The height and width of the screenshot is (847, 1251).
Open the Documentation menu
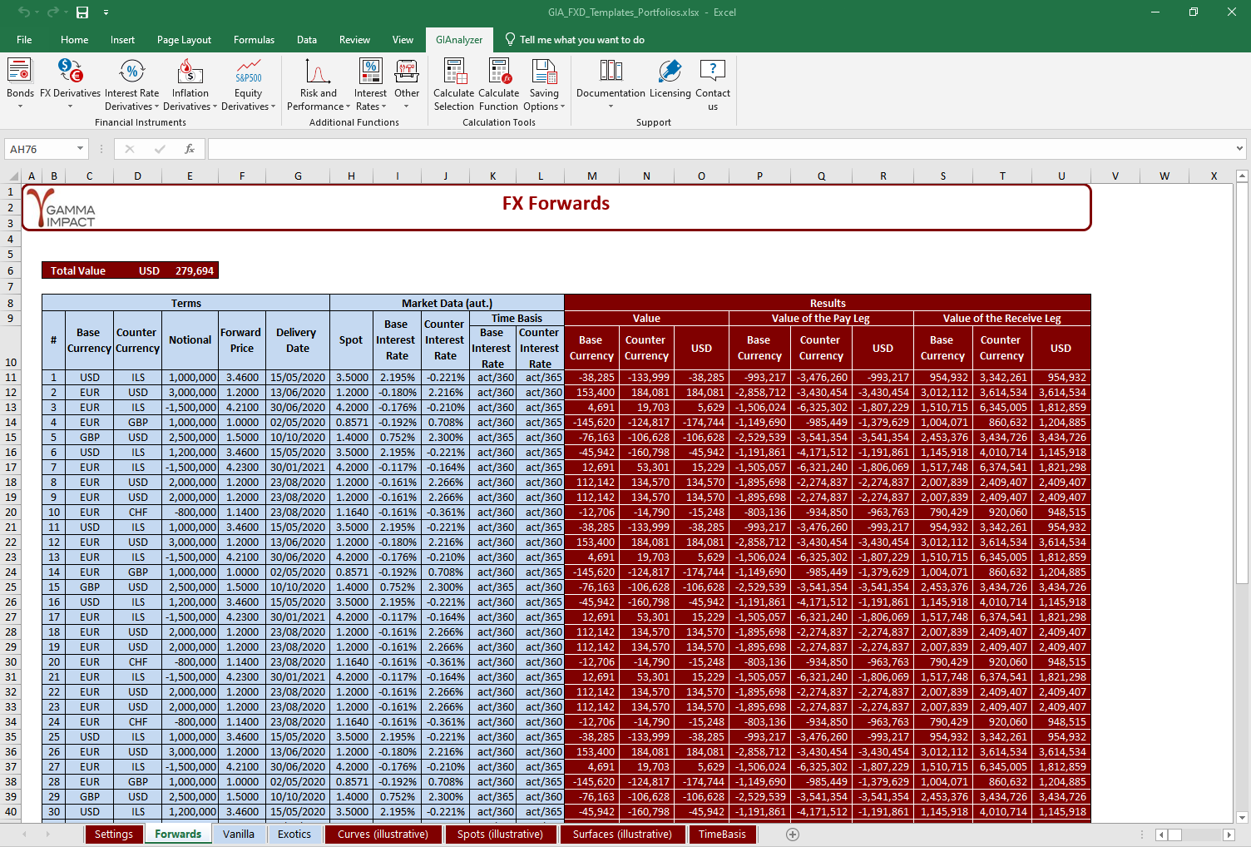click(x=611, y=83)
